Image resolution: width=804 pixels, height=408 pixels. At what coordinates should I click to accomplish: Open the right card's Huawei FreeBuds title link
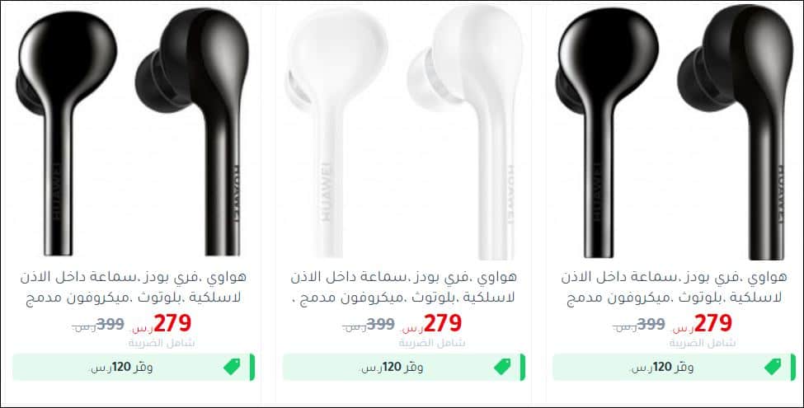click(x=675, y=287)
